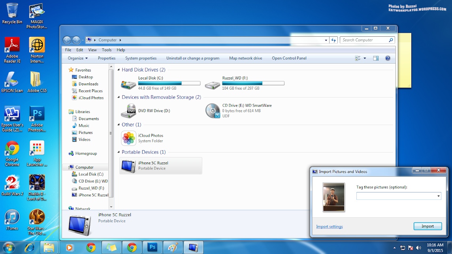The image size is (452, 254).
Task: Click Uninstall or change a program
Action: click(192, 58)
